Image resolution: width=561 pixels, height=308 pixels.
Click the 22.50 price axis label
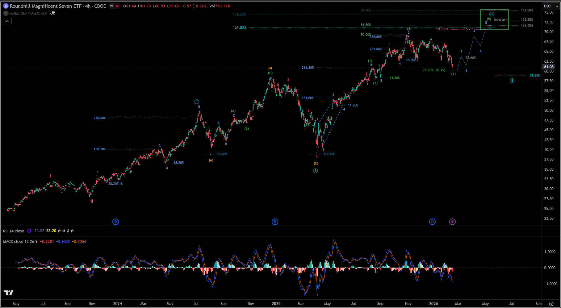point(549,219)
